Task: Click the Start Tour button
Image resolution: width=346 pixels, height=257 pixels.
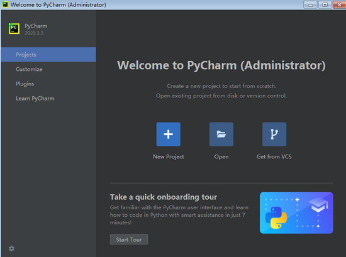Action: [x=129, y=239]
